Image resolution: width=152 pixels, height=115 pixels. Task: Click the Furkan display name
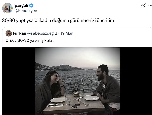(20, 33)
